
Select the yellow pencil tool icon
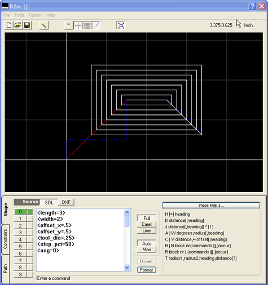[x=44, y=25]
